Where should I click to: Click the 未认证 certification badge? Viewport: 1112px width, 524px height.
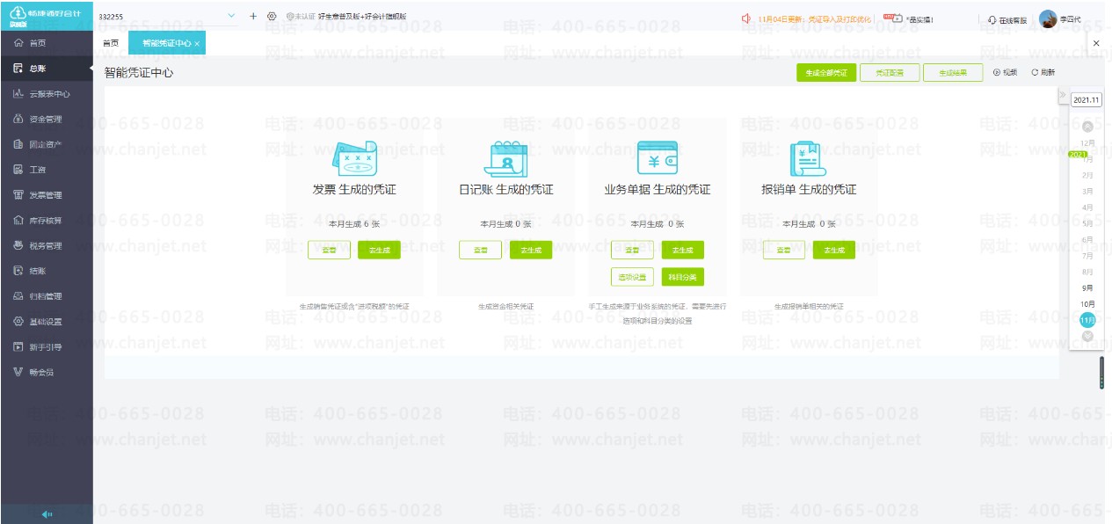(x=300, y=17)
